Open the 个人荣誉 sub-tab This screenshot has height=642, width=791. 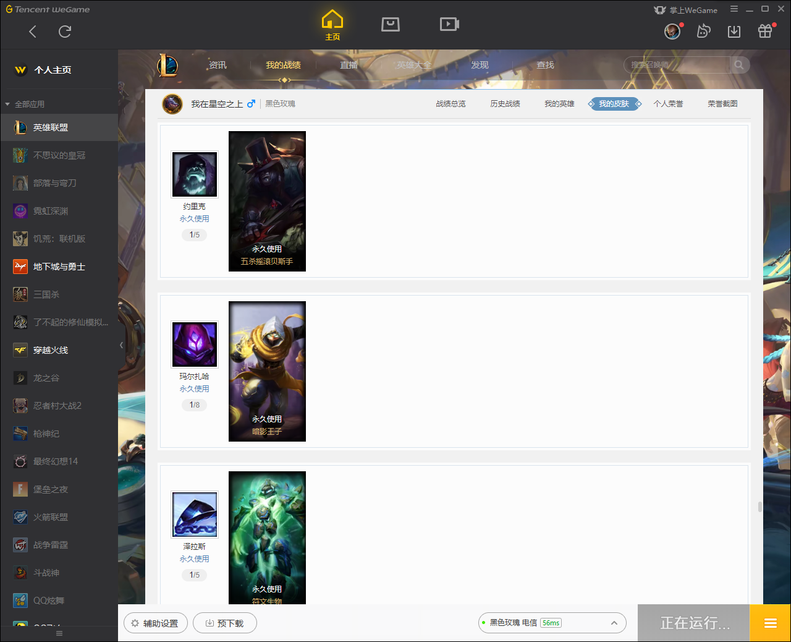pos(668,104)
